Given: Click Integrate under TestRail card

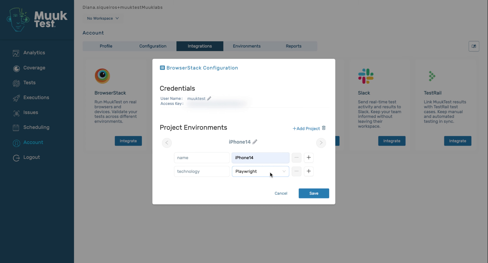Looking at the screenshot, I should 457,141.
